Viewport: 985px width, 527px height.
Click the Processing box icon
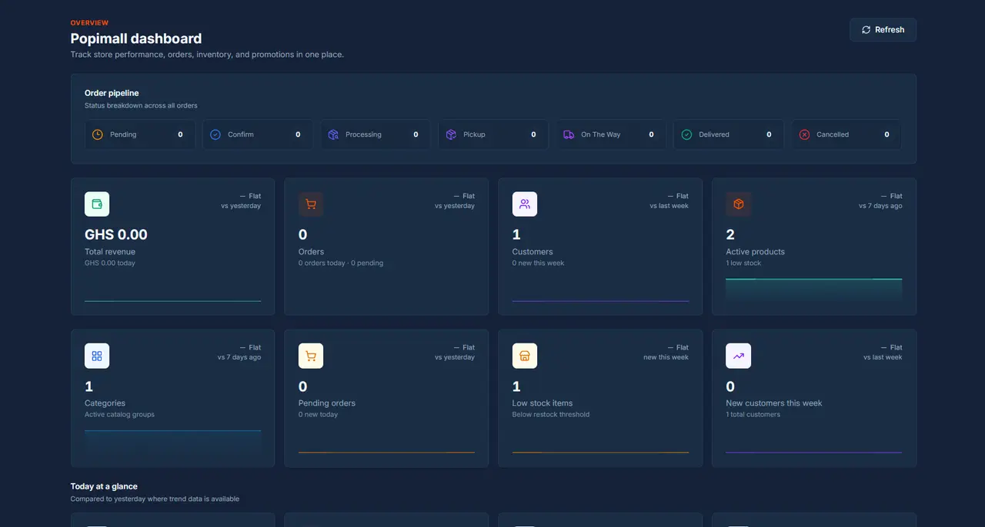click(333, 134)
